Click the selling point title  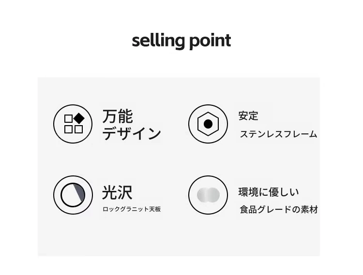[x=181, y=41]
